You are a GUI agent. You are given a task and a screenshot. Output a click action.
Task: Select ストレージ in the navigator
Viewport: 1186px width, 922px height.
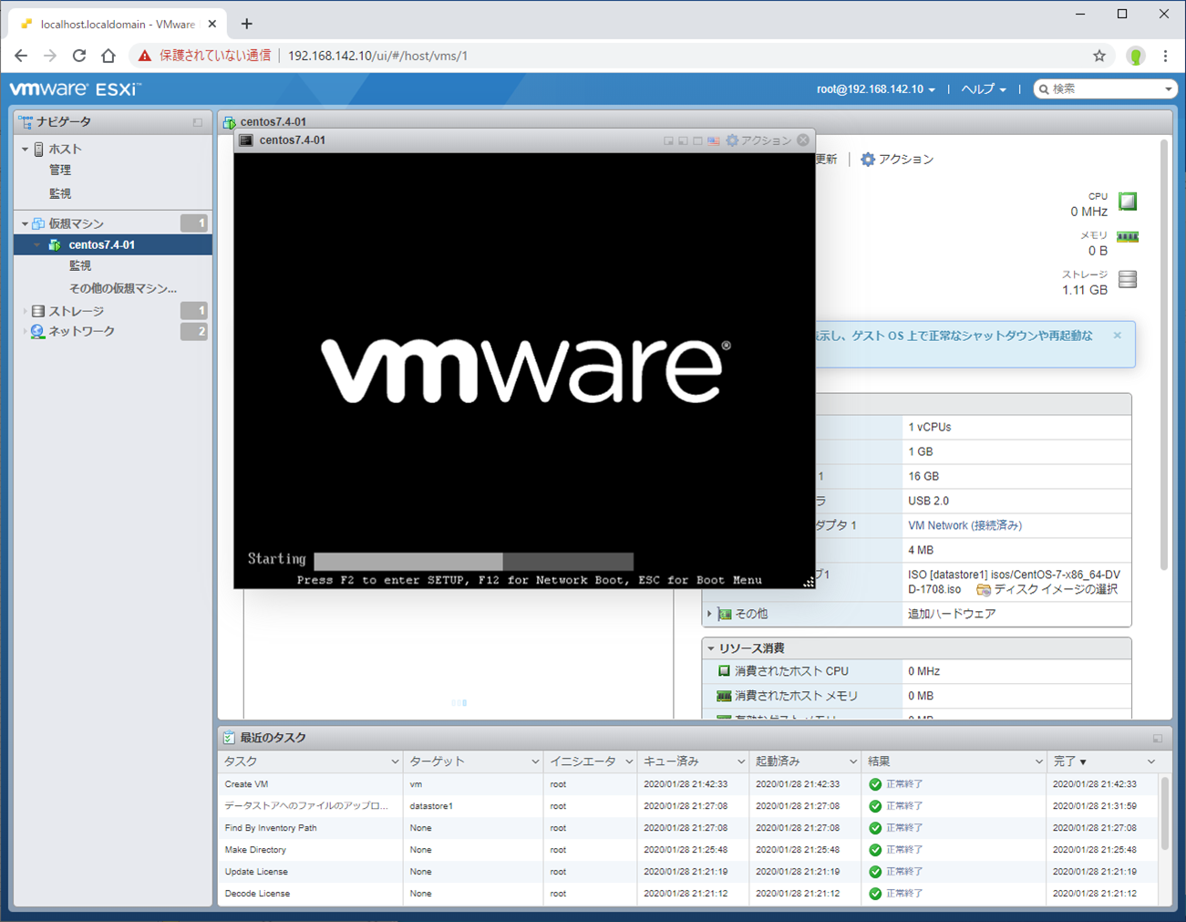(x=77, y=311)
